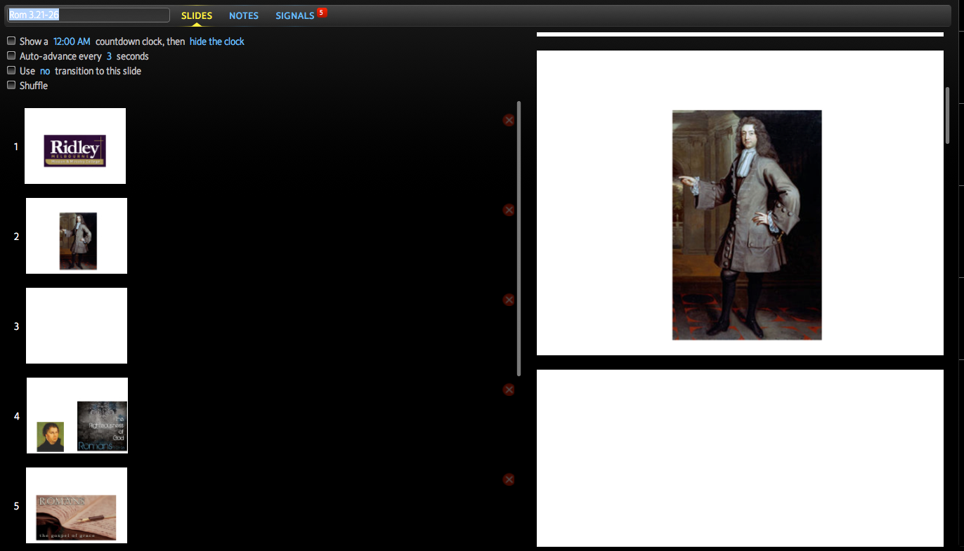
Task: Enable the Shuffle checkbox
Action: (x=11, y=86)
